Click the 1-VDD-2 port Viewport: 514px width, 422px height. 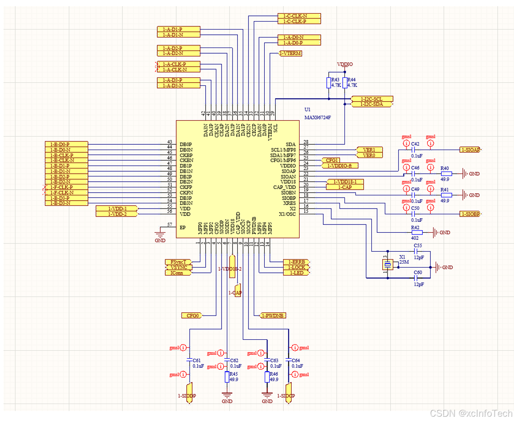[117, 214]
